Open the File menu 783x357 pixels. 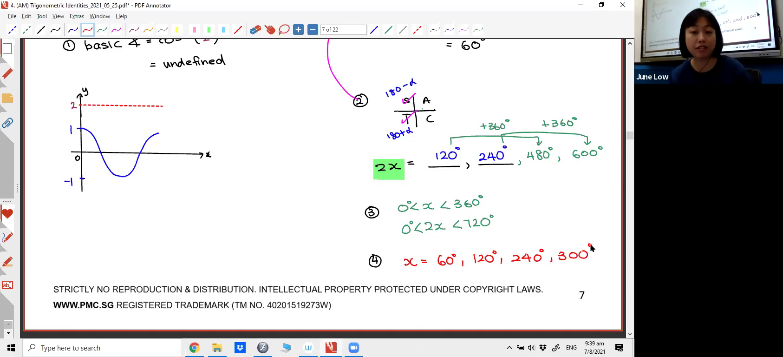click(12, 16)
